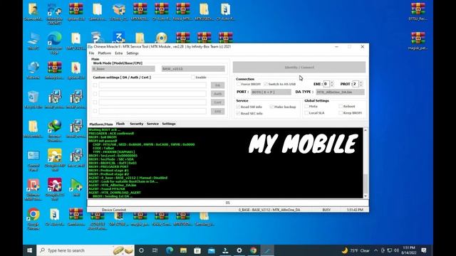Open Chrome from the taskbar
The image size is (456, 256).
254,250
